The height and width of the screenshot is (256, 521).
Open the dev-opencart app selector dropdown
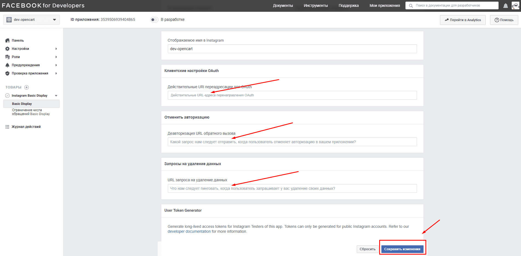(x=31, y=20)
